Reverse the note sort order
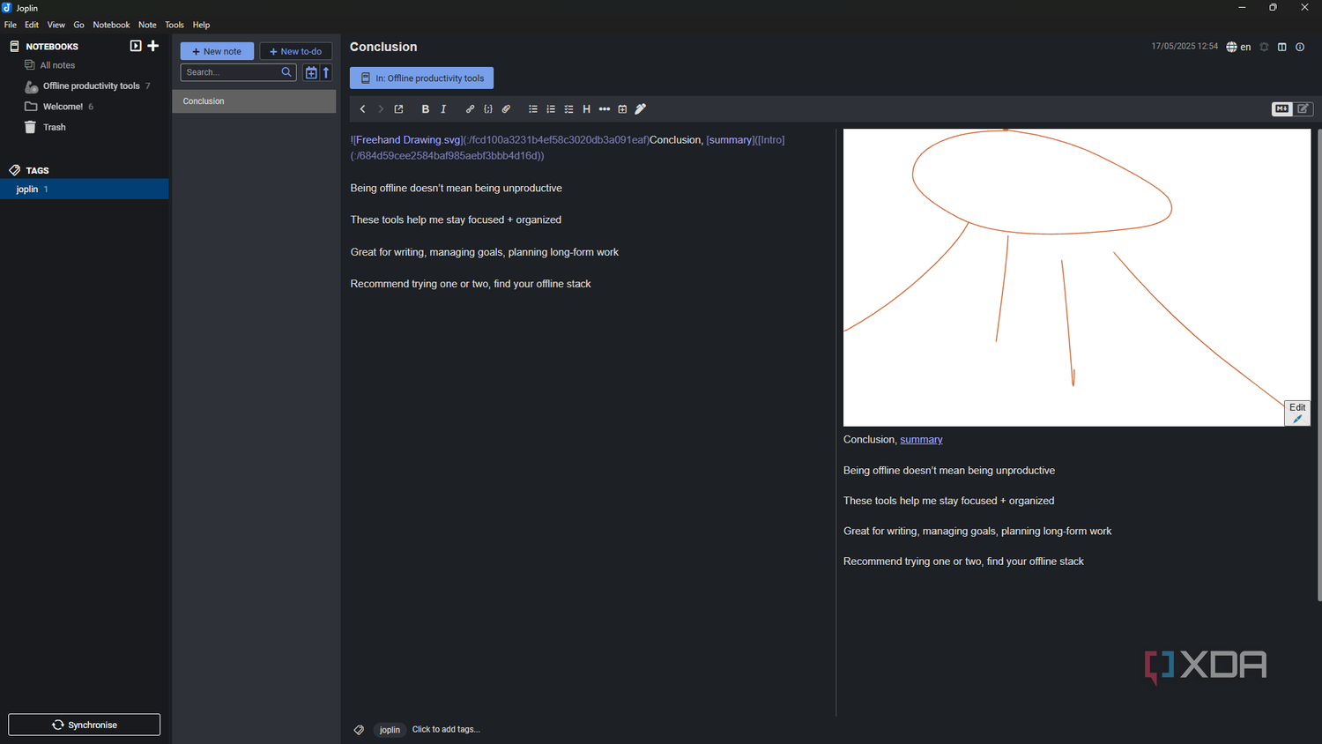The image size is (1322, 744). (x=326, y=73)
